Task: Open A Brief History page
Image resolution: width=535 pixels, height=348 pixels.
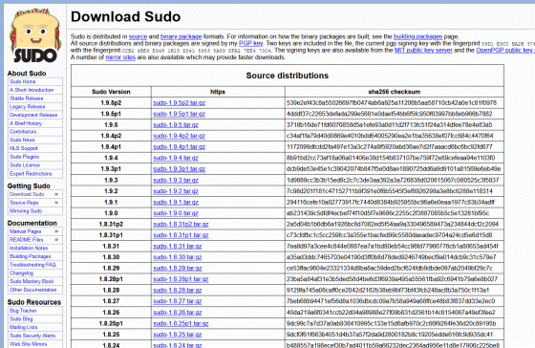Action: (26, 123)
